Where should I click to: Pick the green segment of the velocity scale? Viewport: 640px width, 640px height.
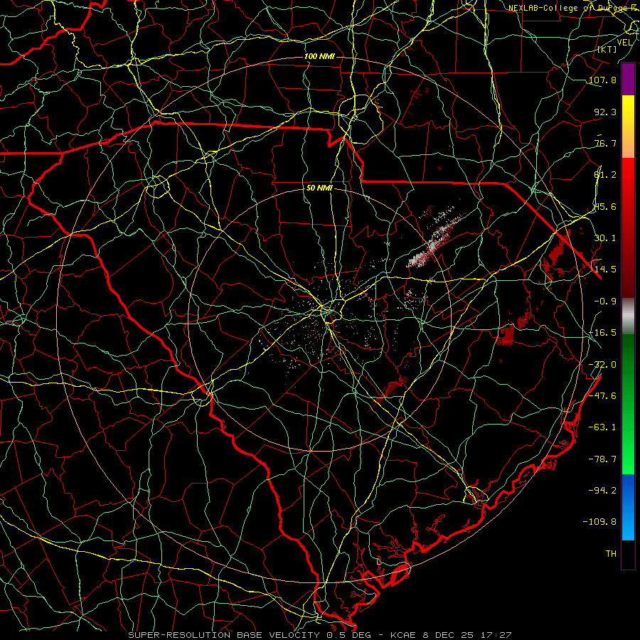coord(628,404)
